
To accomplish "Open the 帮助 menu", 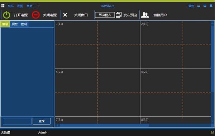I will [x=29, y=6].
